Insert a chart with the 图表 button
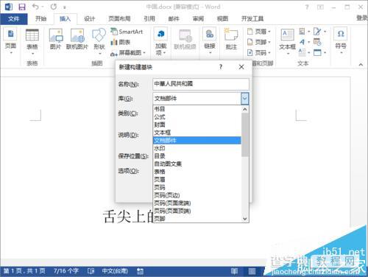The height and width of the screenshot is (277, 368). [120, 42]
